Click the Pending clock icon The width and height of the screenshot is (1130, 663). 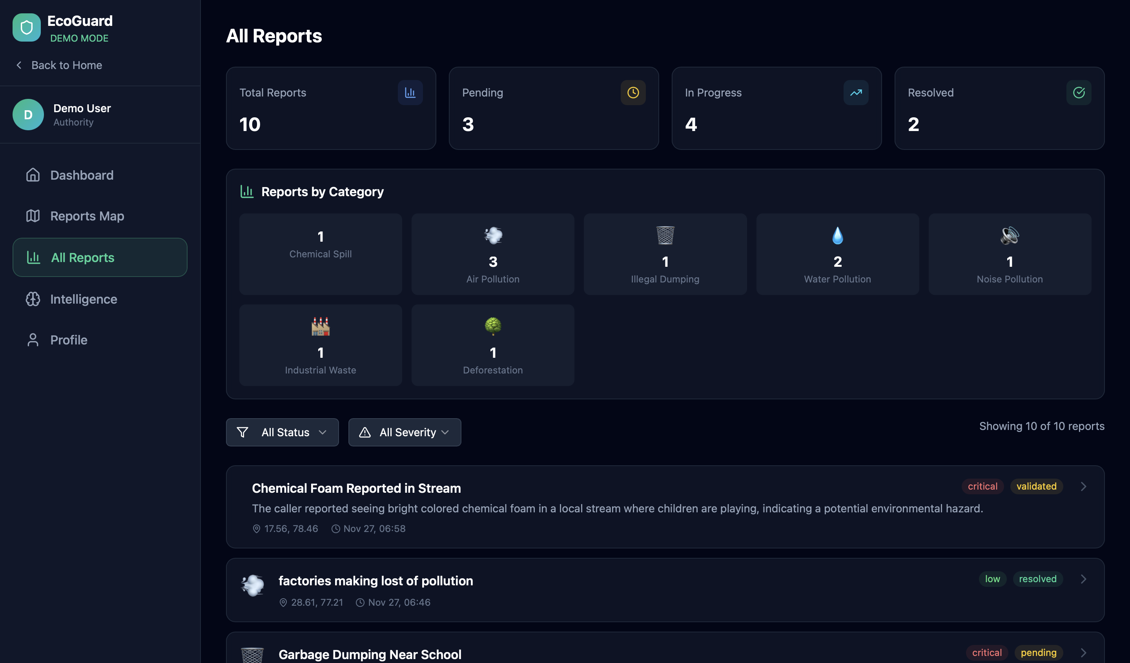[633, 93]
